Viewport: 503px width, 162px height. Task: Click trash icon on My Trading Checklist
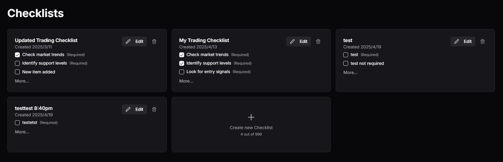pos(318,41)
